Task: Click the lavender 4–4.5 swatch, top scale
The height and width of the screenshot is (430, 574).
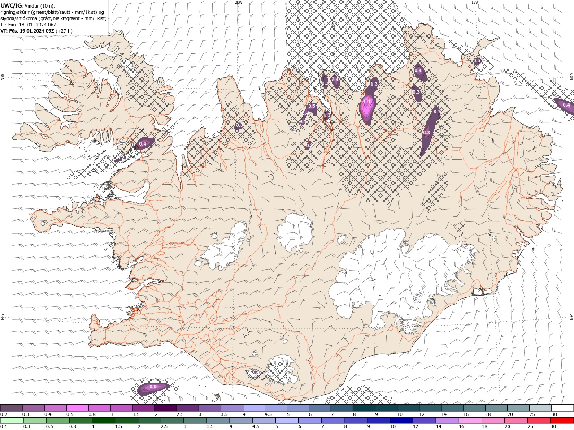Action: (253, 408)
